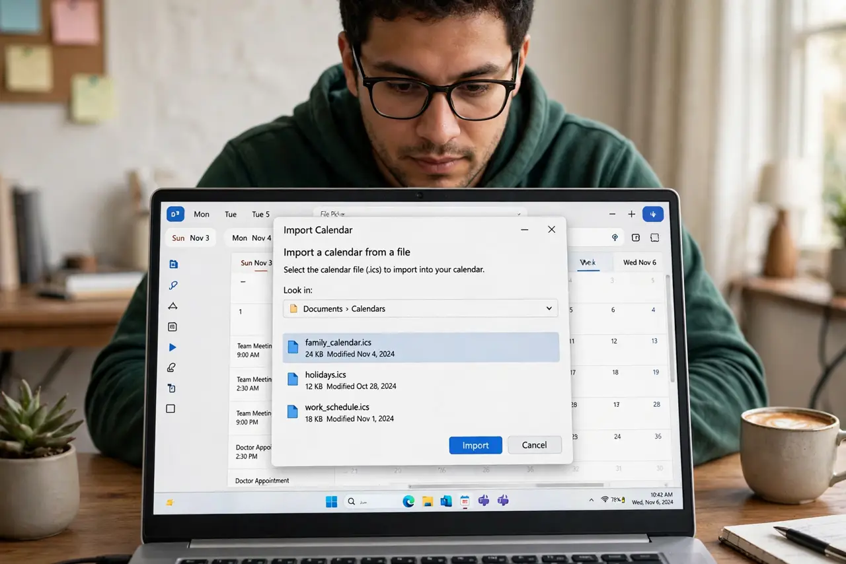The image size is (846, 564).
Task: Open the clipboard icon in the sidebar
Action: click(x=172, y=388)
